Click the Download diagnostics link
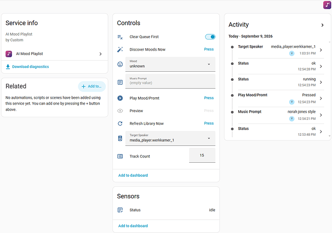332x233 pixels. (x=30, y=67)
